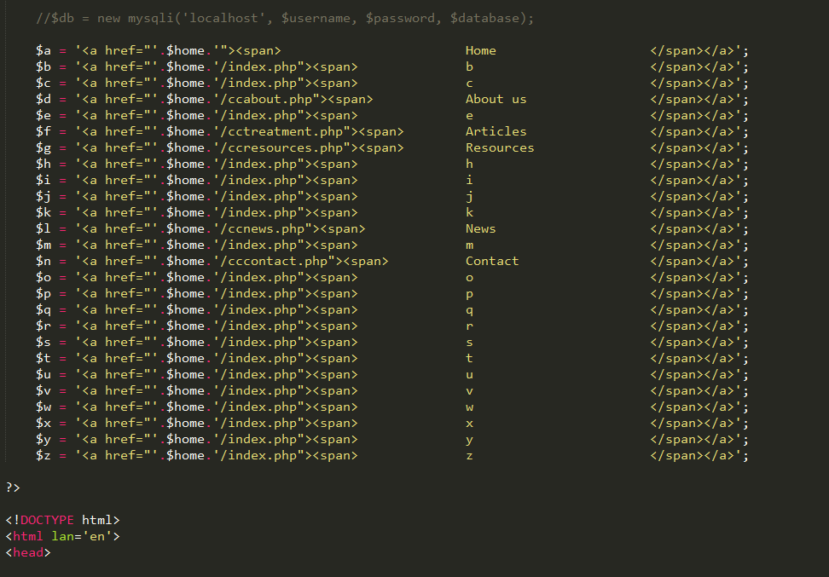Select the span closing tag on line $a
Screen dimensions: 829x577
click(x=677, y=50)
